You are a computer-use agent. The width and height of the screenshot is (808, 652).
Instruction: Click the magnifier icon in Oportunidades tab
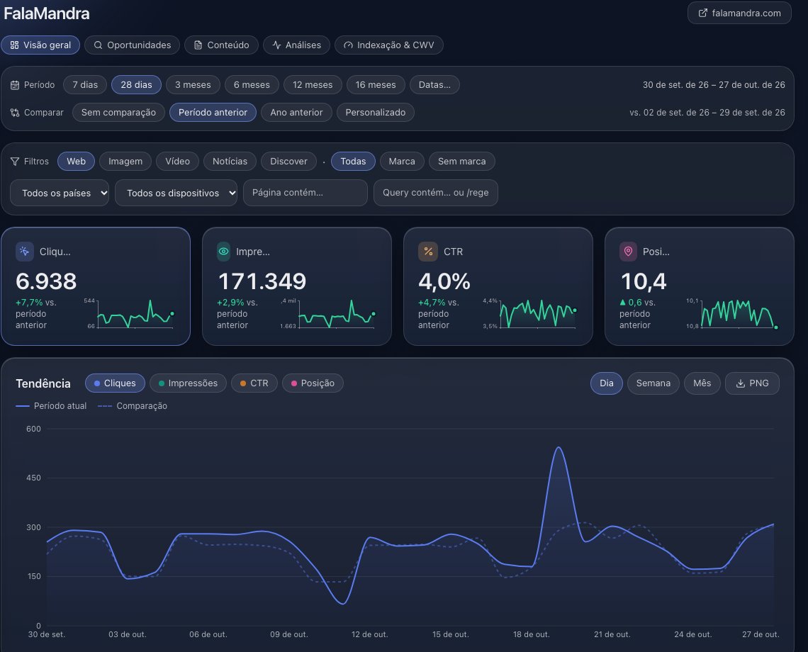(x=98, y=45)
